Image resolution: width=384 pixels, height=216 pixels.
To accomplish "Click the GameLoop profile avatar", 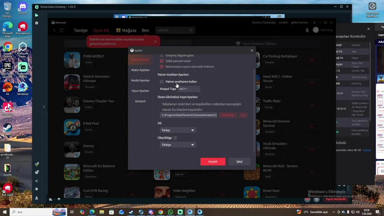I will click(x=316, y=30).
